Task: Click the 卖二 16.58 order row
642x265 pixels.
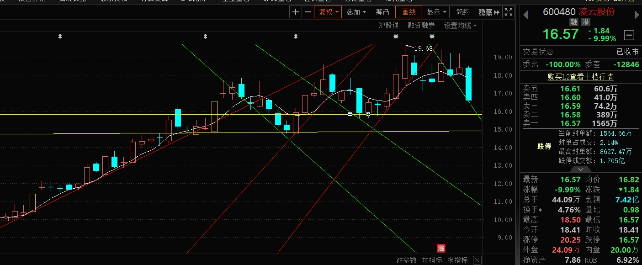Action: tap(581, 115)
